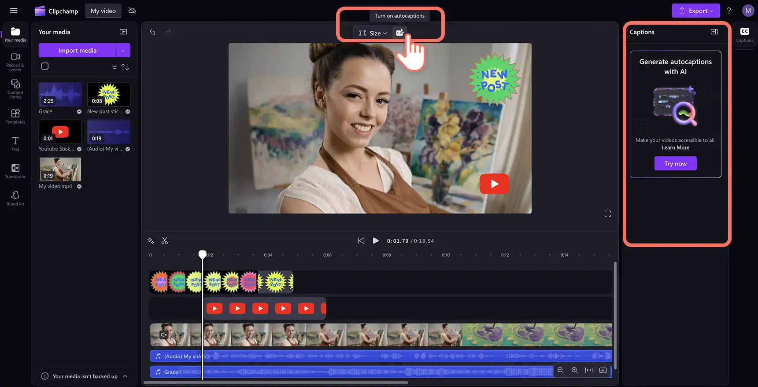This screenshot has height=387, width=758.
Task: Skip back to the start
Action: (x=361, y=240)
